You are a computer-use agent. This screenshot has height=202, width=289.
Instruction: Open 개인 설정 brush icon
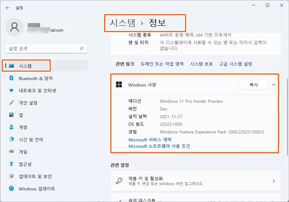tap(12, 103)
